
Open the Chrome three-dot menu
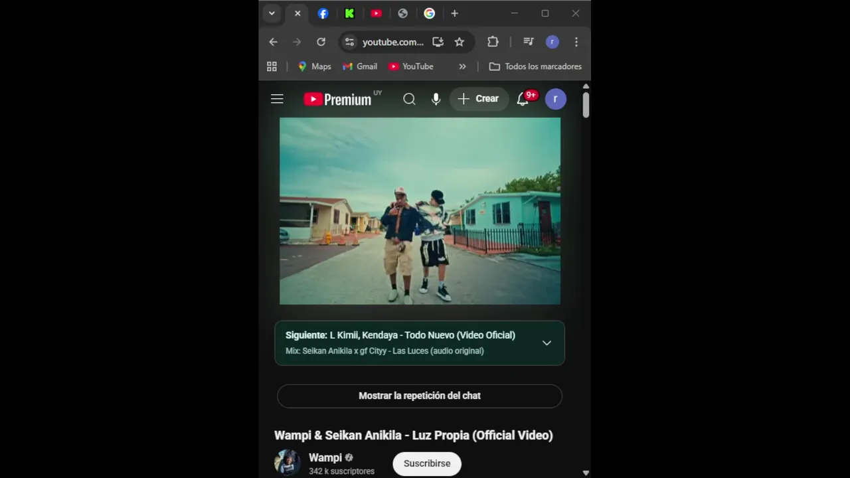(x=576, y=42)
